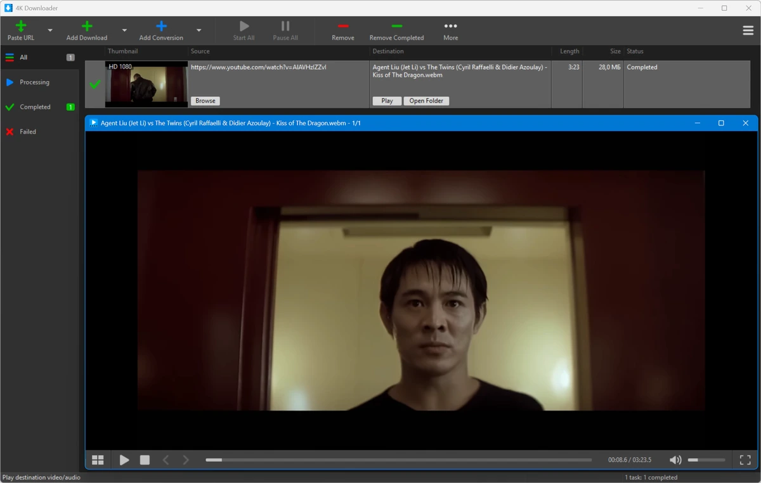Viewport: 761px width, 483px height.
Task: Click the 00:08.6 / 03:23.5 time display
Action: 630,460
